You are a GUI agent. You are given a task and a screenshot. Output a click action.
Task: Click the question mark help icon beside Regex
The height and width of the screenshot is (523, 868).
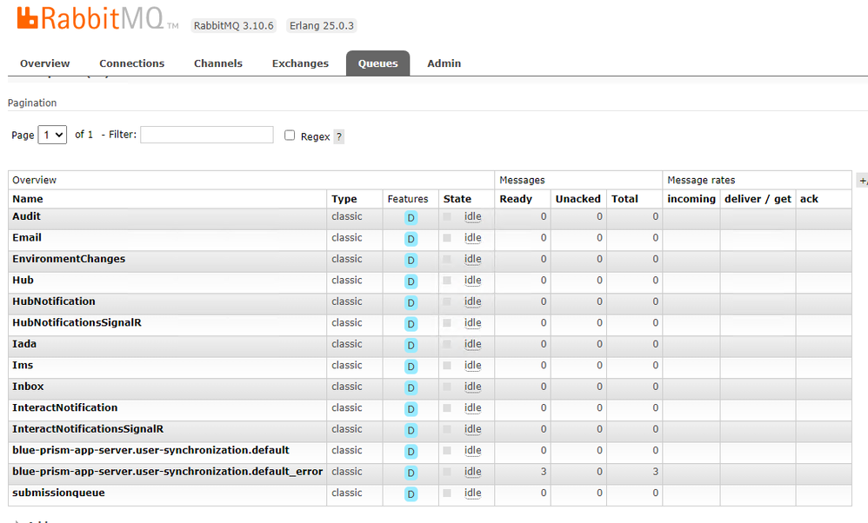[x=339, y=136]
